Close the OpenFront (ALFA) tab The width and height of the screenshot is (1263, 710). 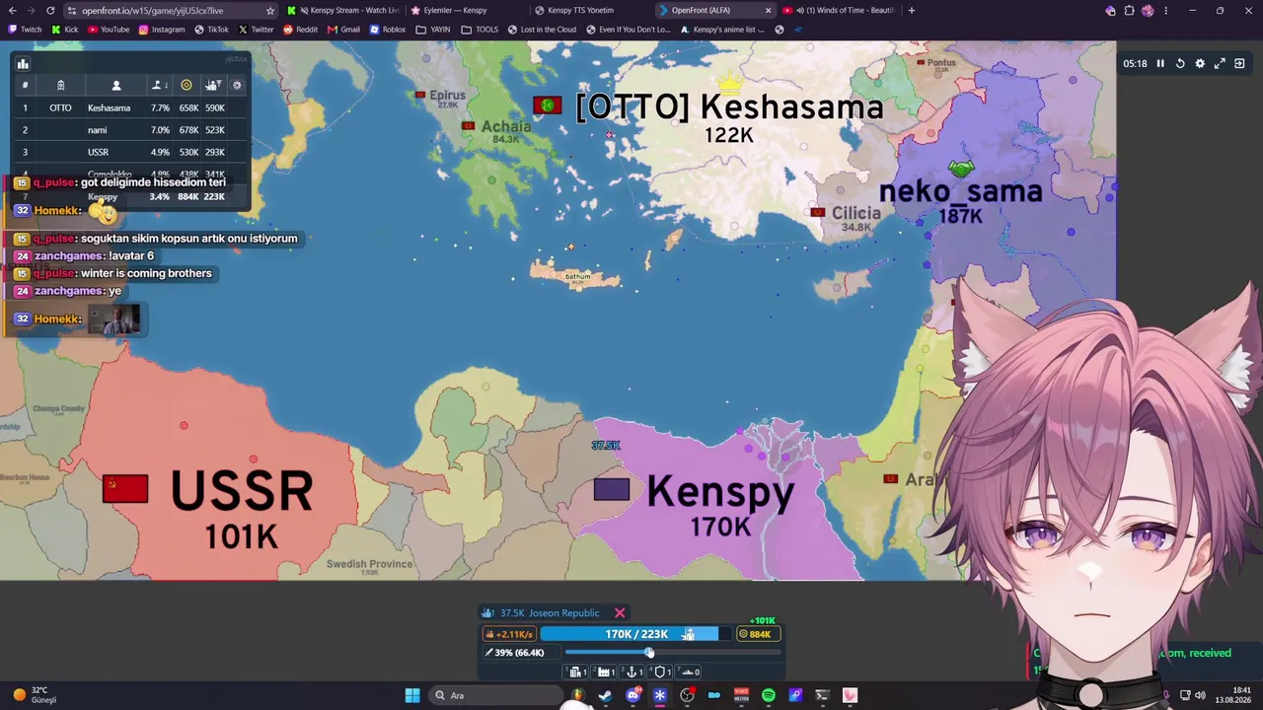(768, 11)
